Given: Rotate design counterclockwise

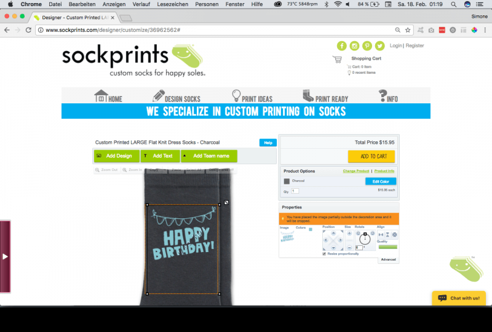Looking at the screenshot, I should pos(358,233).
